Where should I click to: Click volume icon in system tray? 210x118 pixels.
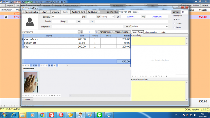195,115
